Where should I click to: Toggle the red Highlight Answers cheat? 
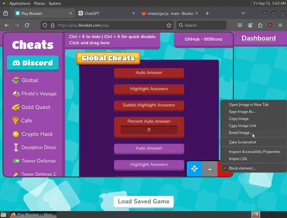149,89
